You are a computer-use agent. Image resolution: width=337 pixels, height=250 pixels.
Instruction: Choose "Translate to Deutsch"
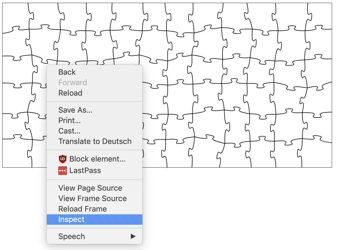95,141
